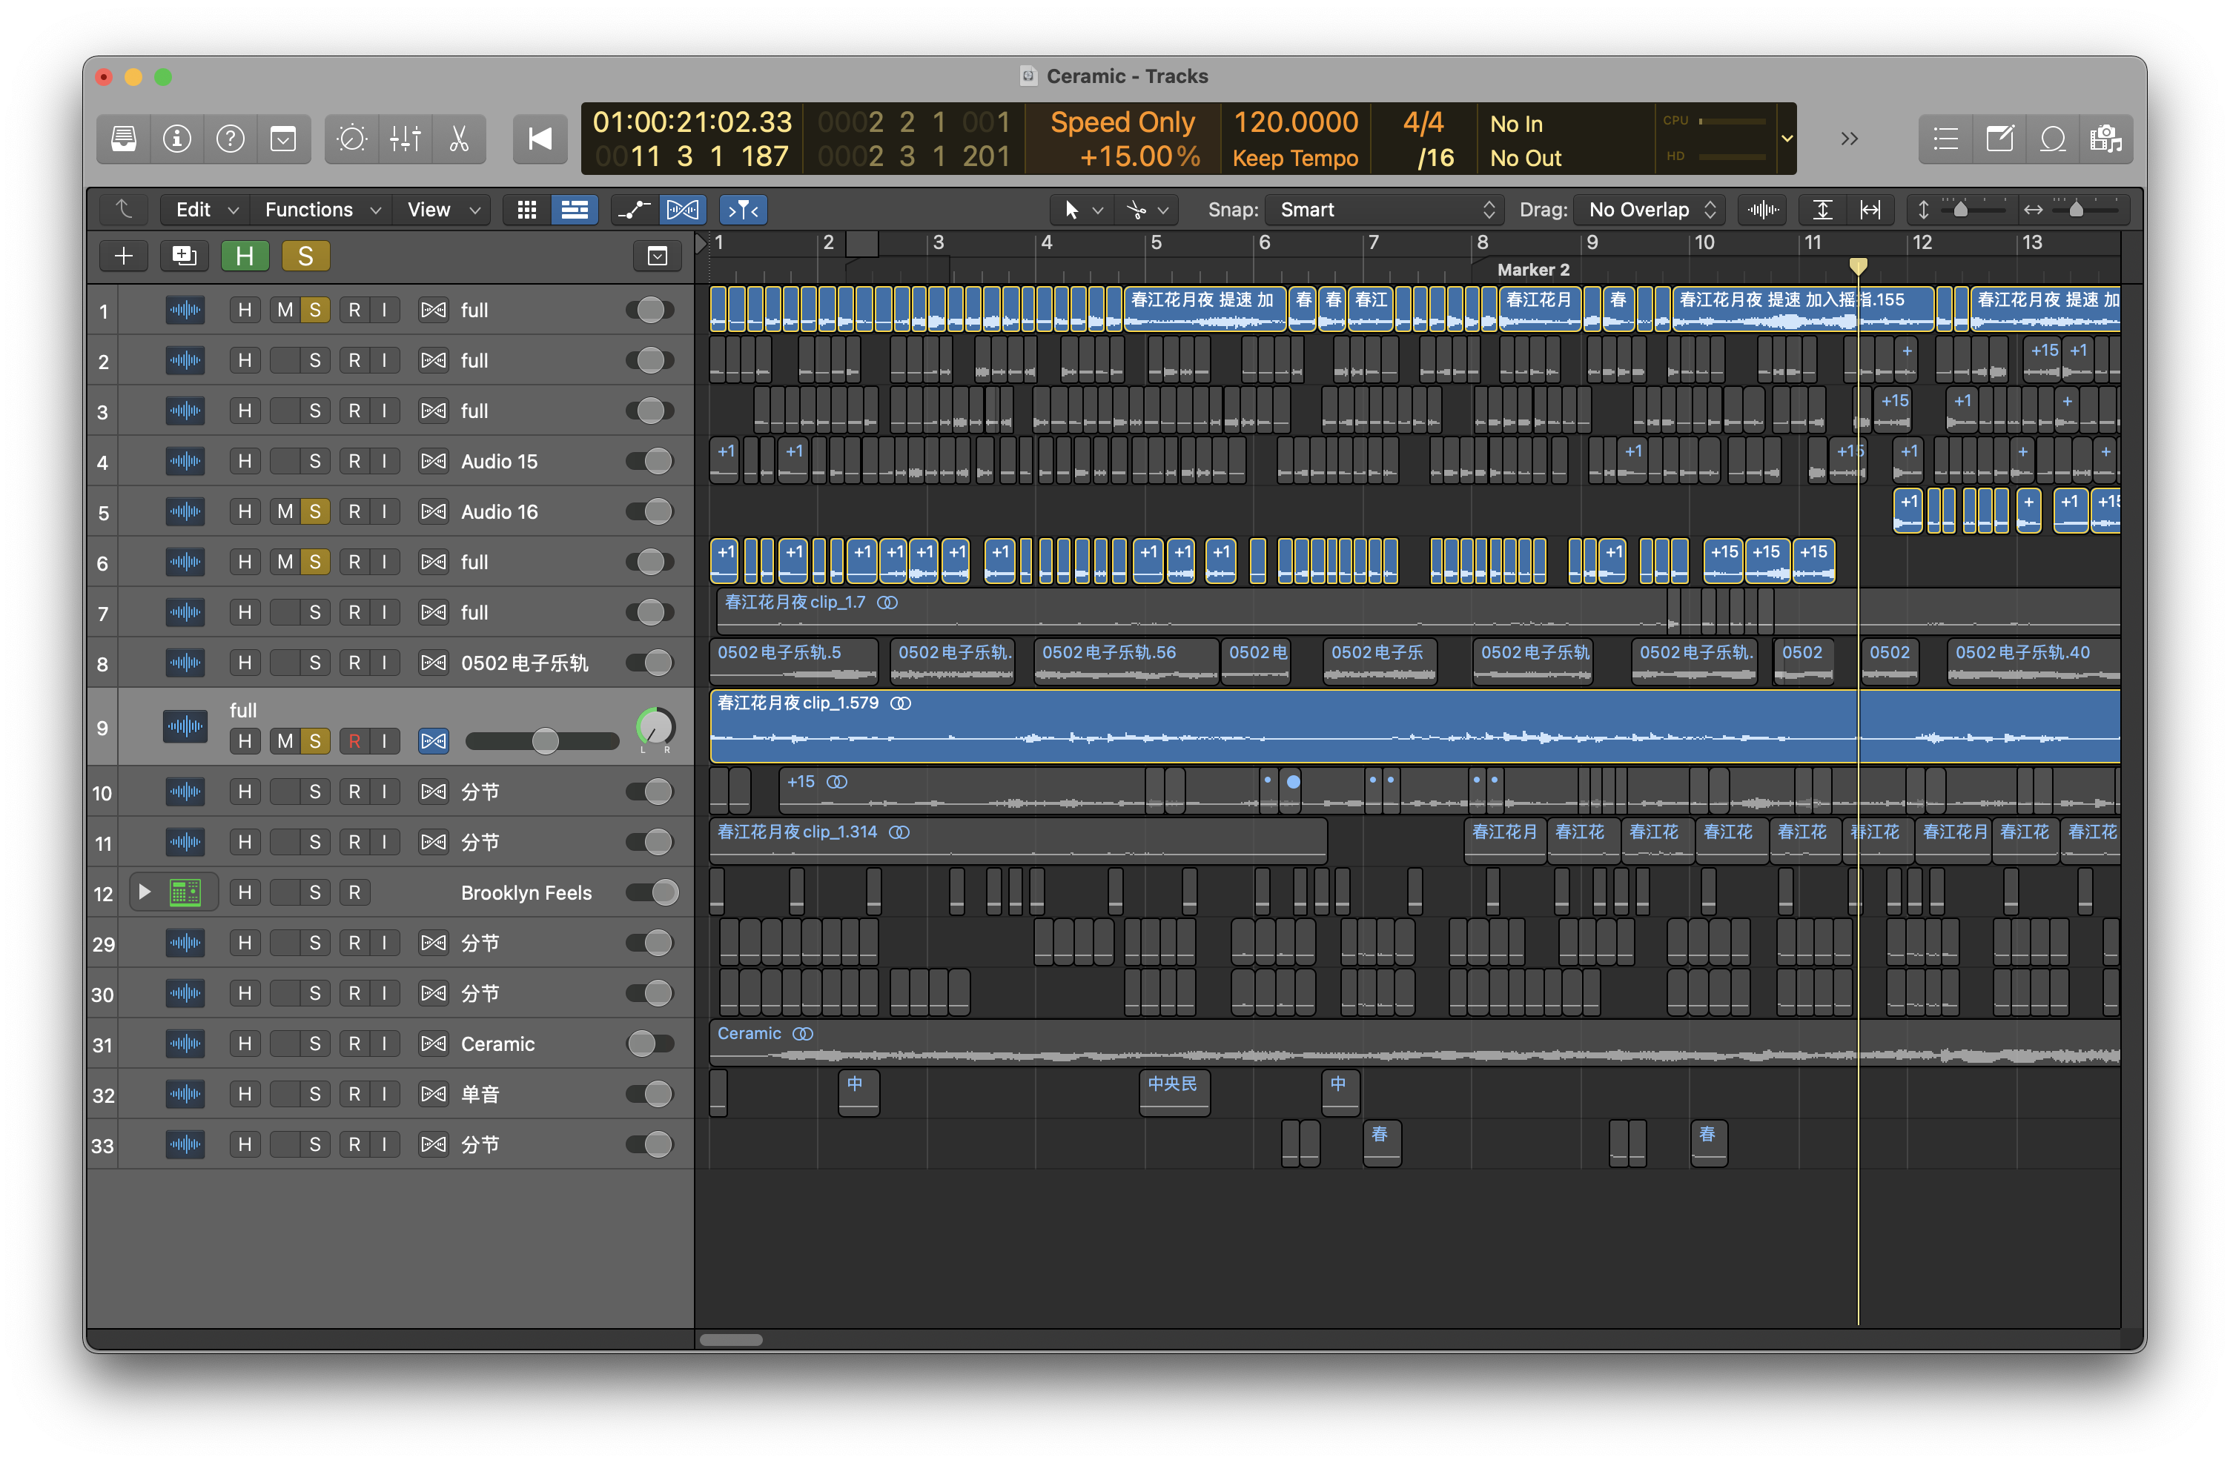Toggle on/off switch for Ceramic track
2230x1463 pixels.
(x=650, y=1044)
